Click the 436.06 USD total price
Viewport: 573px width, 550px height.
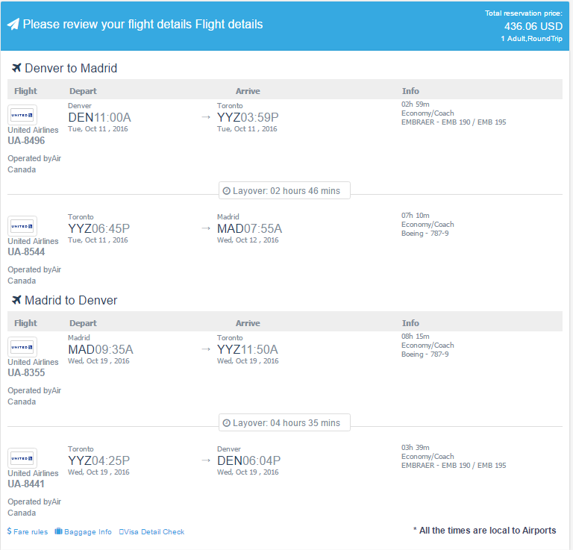click(533, 26)
